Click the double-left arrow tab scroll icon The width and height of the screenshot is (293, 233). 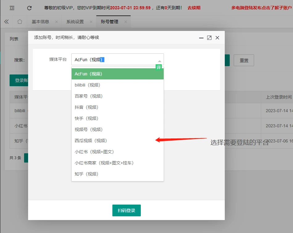[6, 22]
